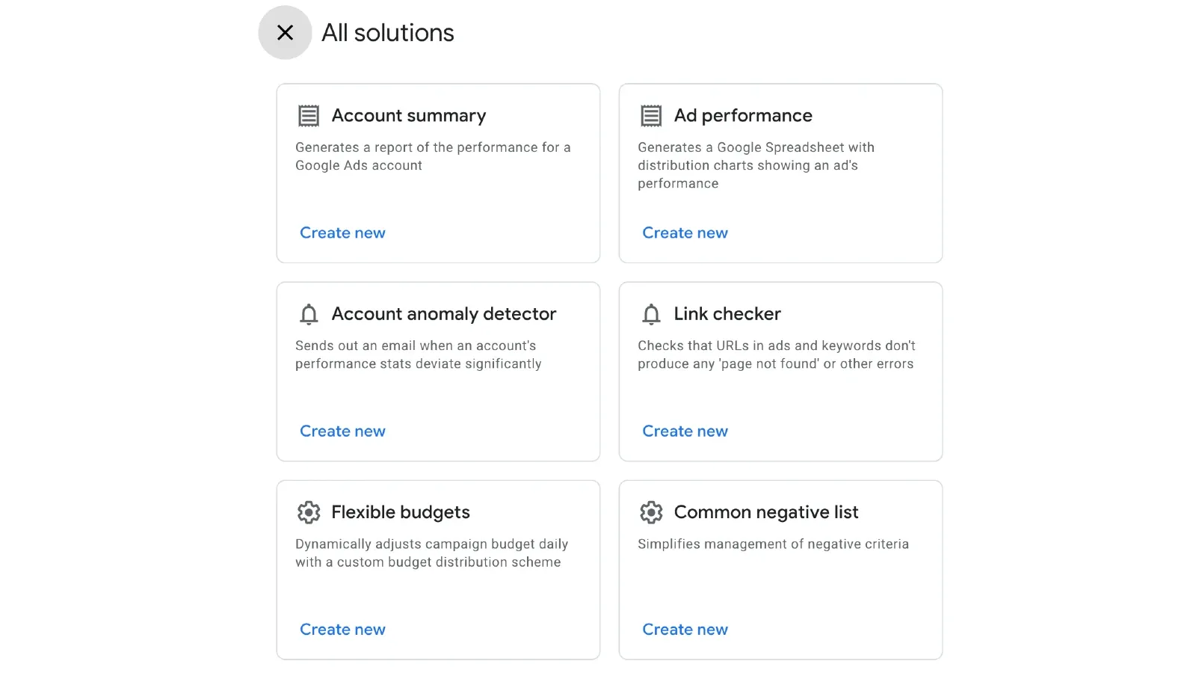This screenshot has height=673, width=1196.
Task: Click description 'Sends out an email when'
Action: [418, 354]
